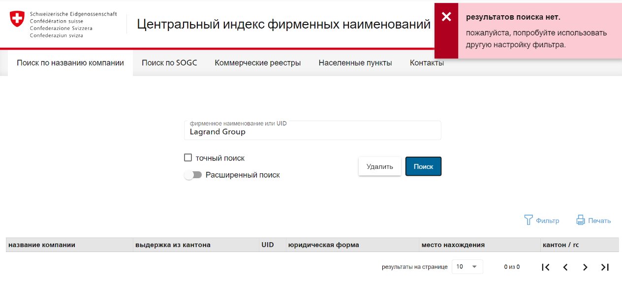622x285 pixels.
Task: Click the Swiss coat of arms logo
Action: tap(17, 19)
